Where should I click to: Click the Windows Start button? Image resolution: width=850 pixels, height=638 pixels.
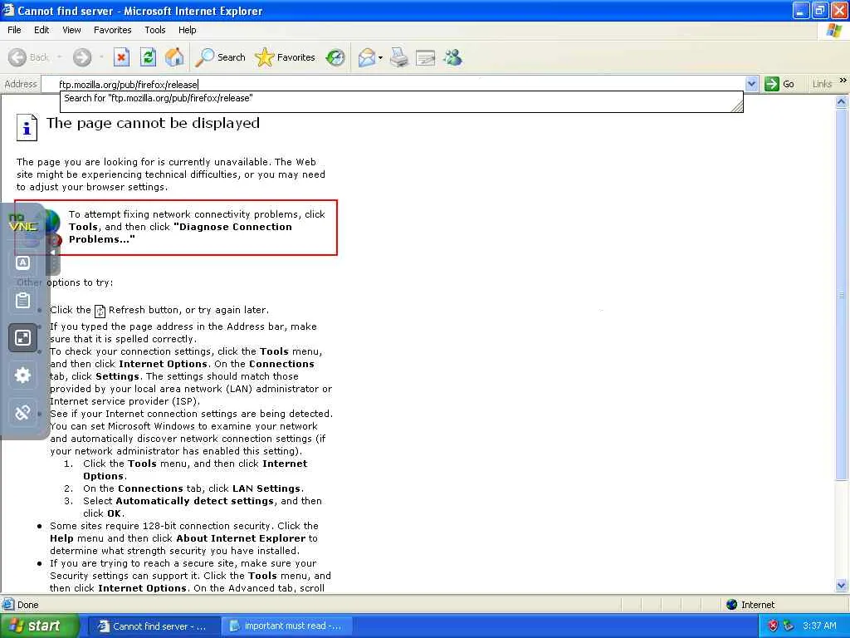pos(38,626)
